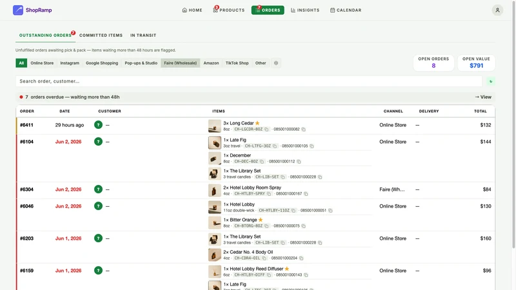Image resolution: width=516 pixels, height=290 pixels.
Task: Copy SKU CH-LTFG-3OZ in order #6104
Action: click(275, 146)
